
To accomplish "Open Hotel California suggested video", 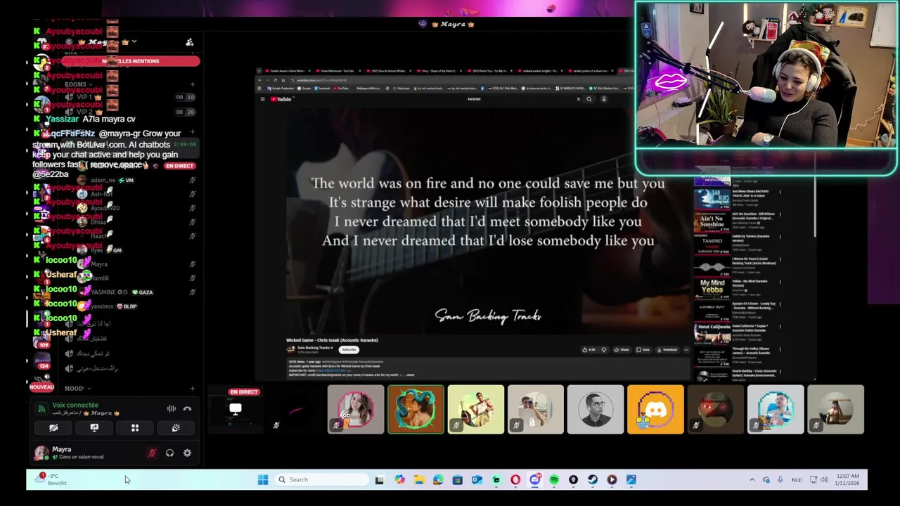I will click(712, 335).
